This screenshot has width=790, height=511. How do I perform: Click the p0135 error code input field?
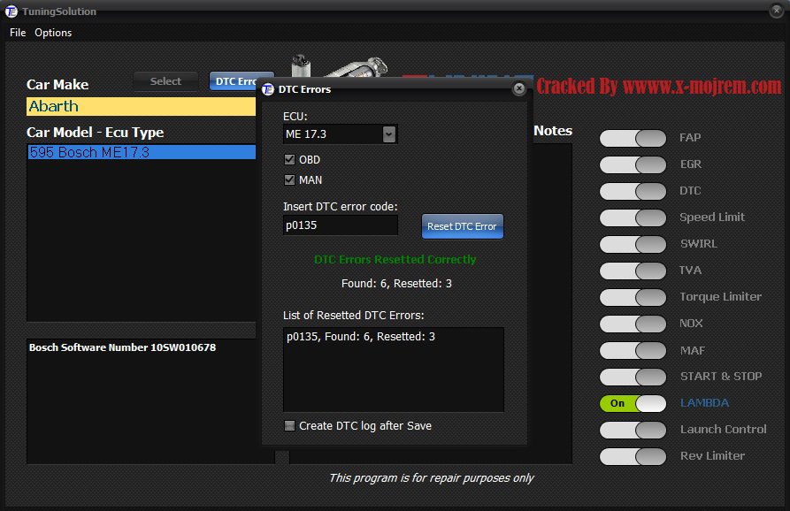point(340,225)
